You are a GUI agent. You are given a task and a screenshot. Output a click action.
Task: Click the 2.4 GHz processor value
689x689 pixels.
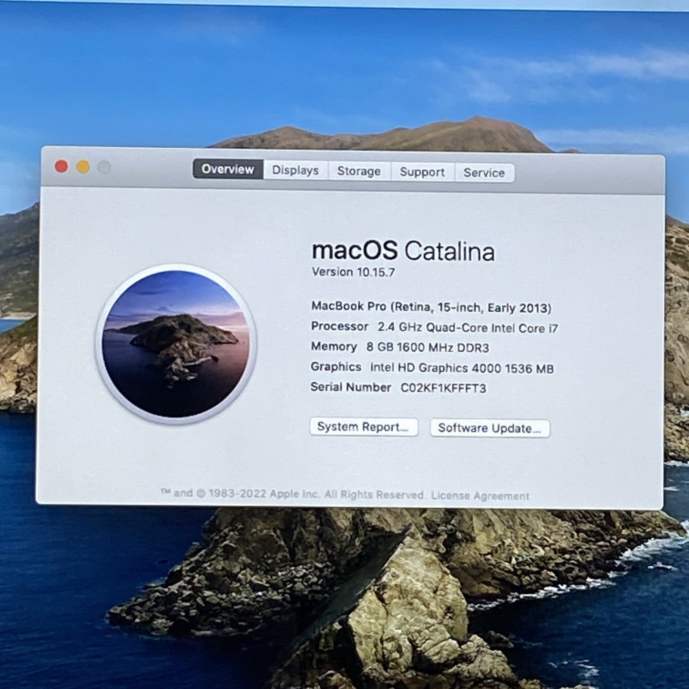468,328
